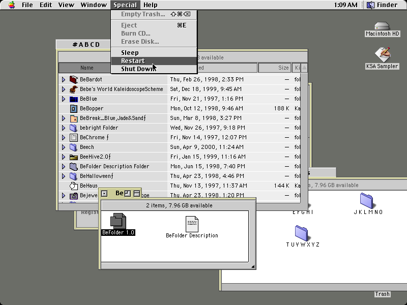The image size is (407, 305).
Task: Open the Finder application menu icon
Action: coord(370,5)
